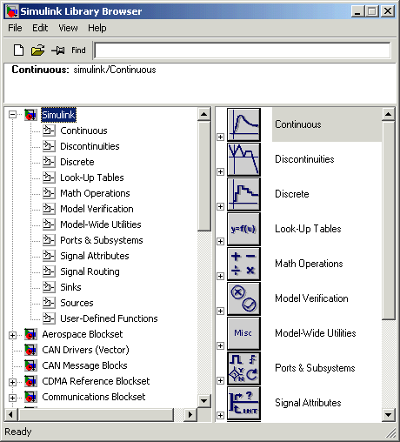Click the tree pane scroll left arrow

(x=11, y=414)
